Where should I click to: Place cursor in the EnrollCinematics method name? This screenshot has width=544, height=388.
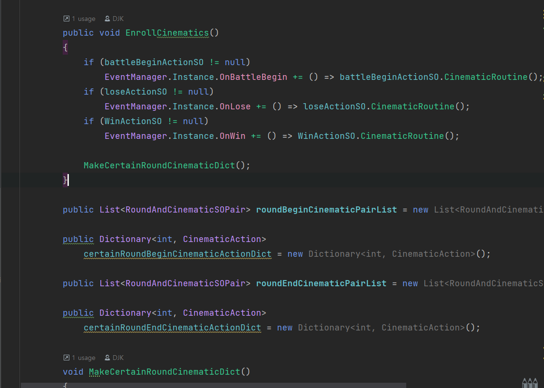click(x=166, y=33)
